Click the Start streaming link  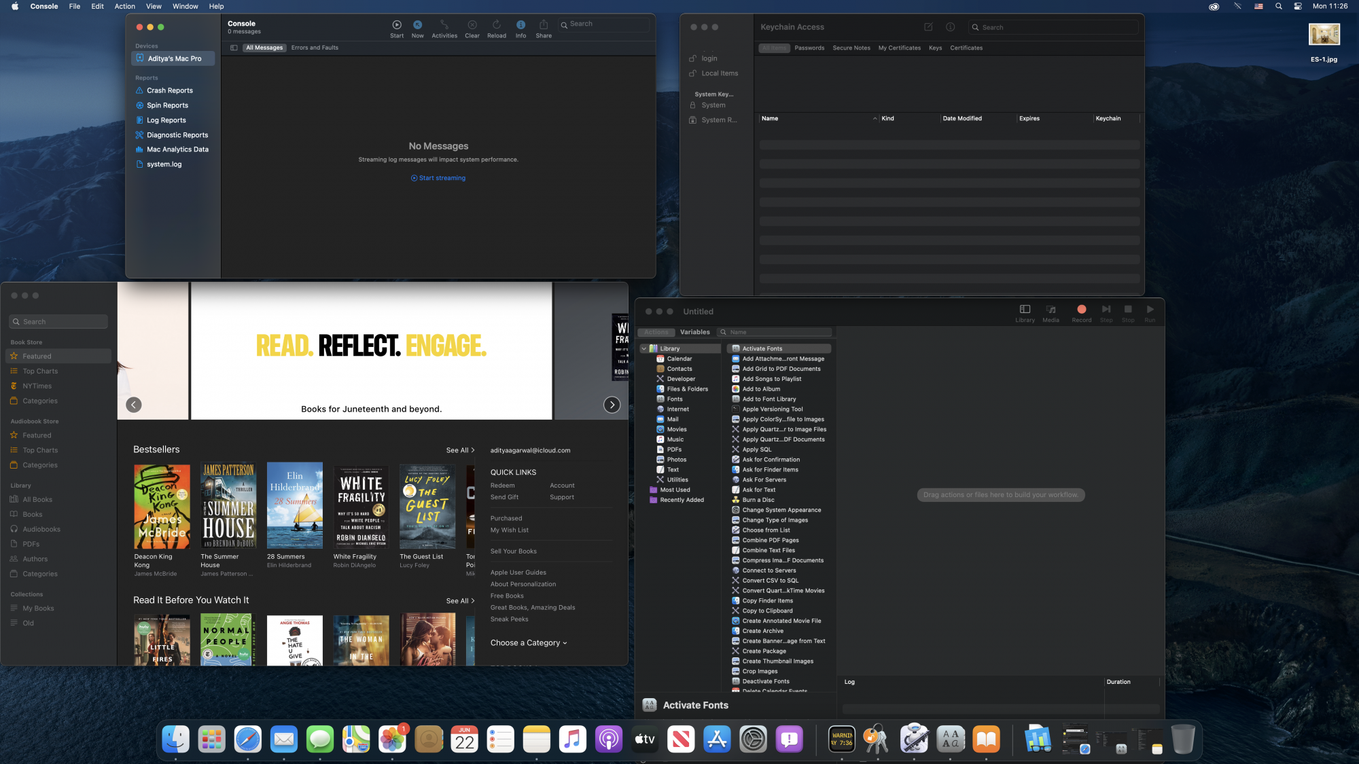point(438,178)
